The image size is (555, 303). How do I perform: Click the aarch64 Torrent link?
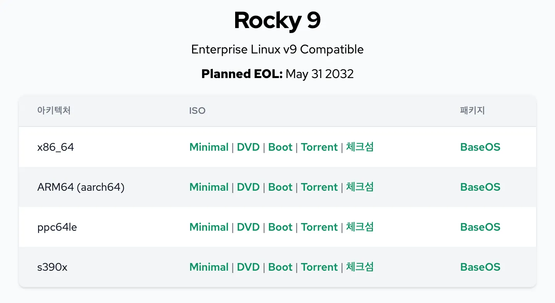click(x=319, y=187)
